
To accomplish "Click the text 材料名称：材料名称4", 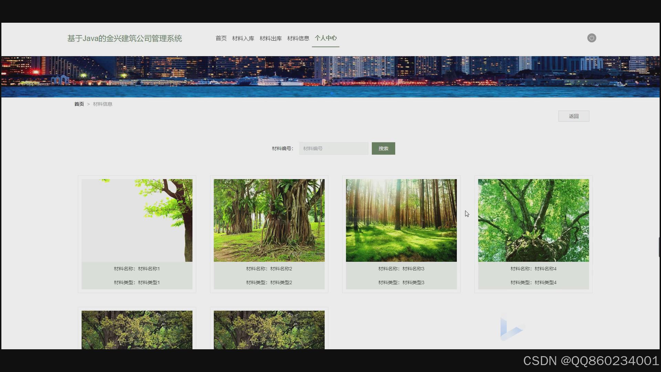I will [x=534, y=269].
